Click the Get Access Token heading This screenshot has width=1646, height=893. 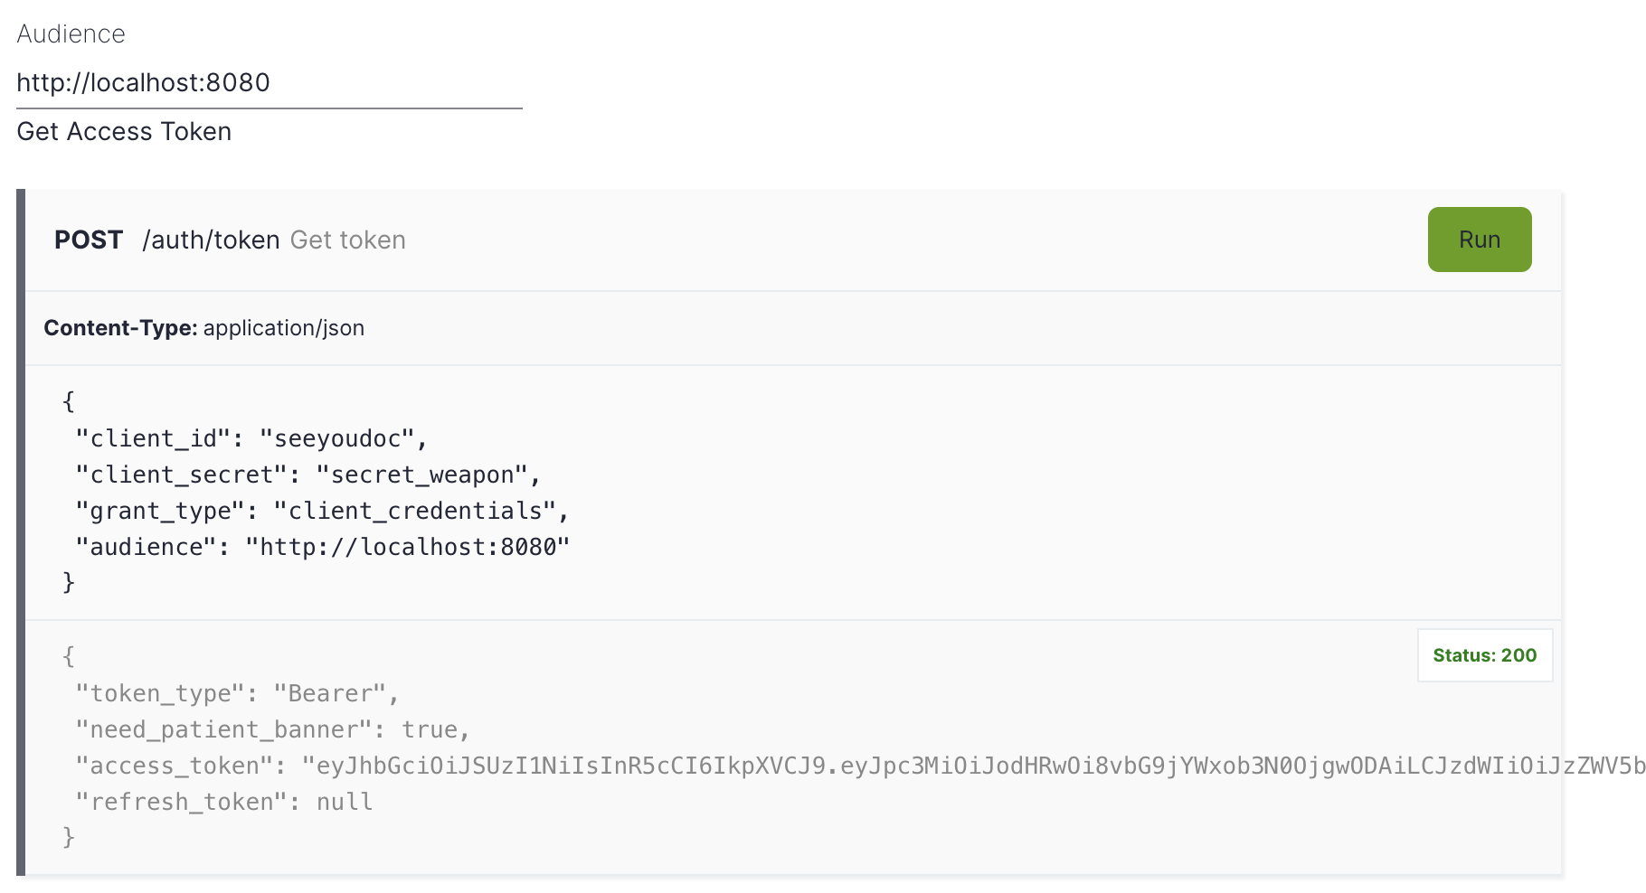point(124,131)
